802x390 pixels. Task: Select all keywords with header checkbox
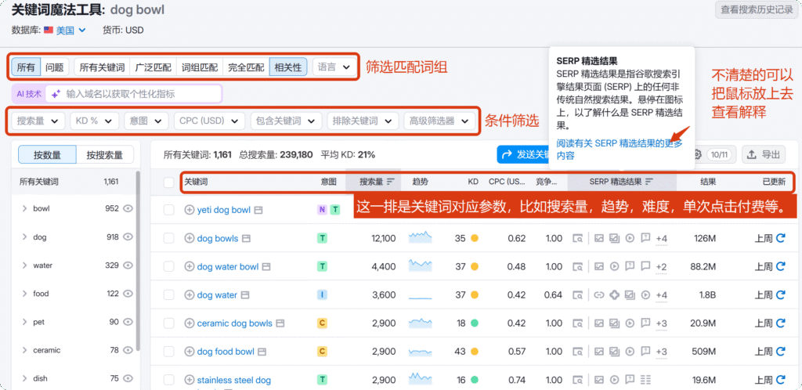169,182
